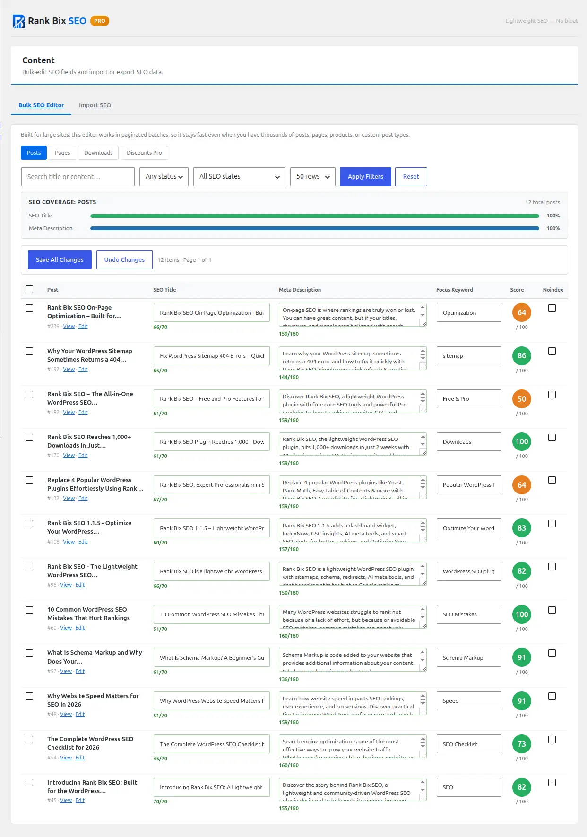
Task: Click the PRO badge next to logo
Action: coord(100,21)
